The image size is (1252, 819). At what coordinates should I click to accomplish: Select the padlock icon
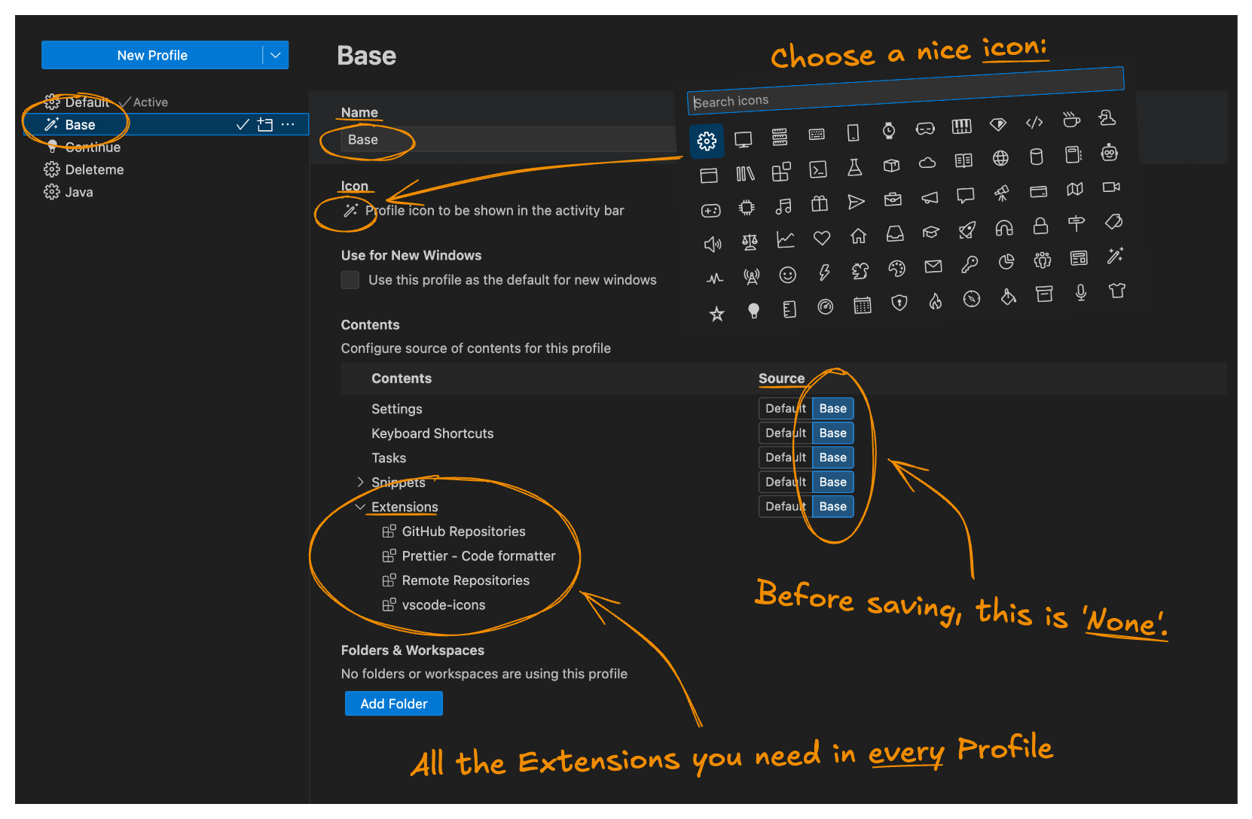click(1040, 225)
